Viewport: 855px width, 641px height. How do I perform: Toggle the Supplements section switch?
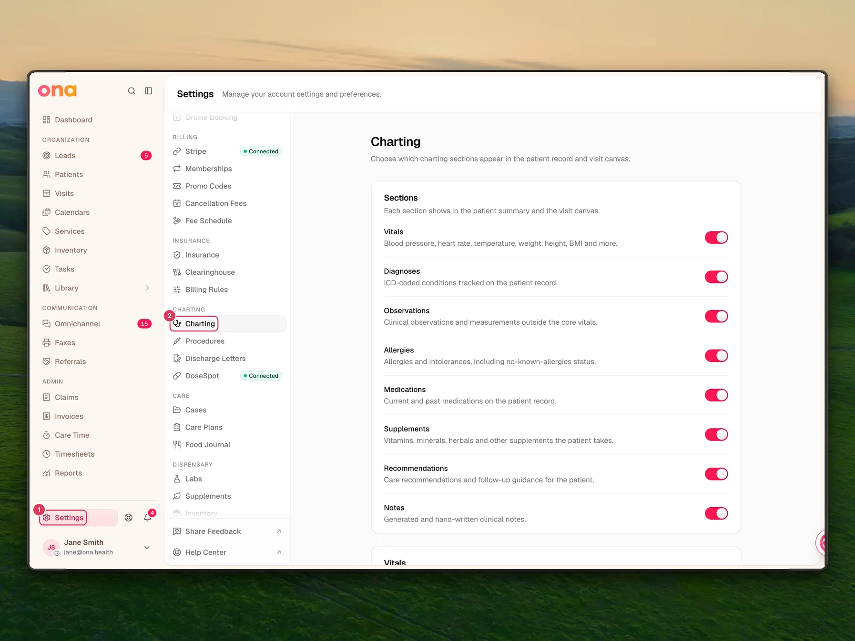[716, 435]
